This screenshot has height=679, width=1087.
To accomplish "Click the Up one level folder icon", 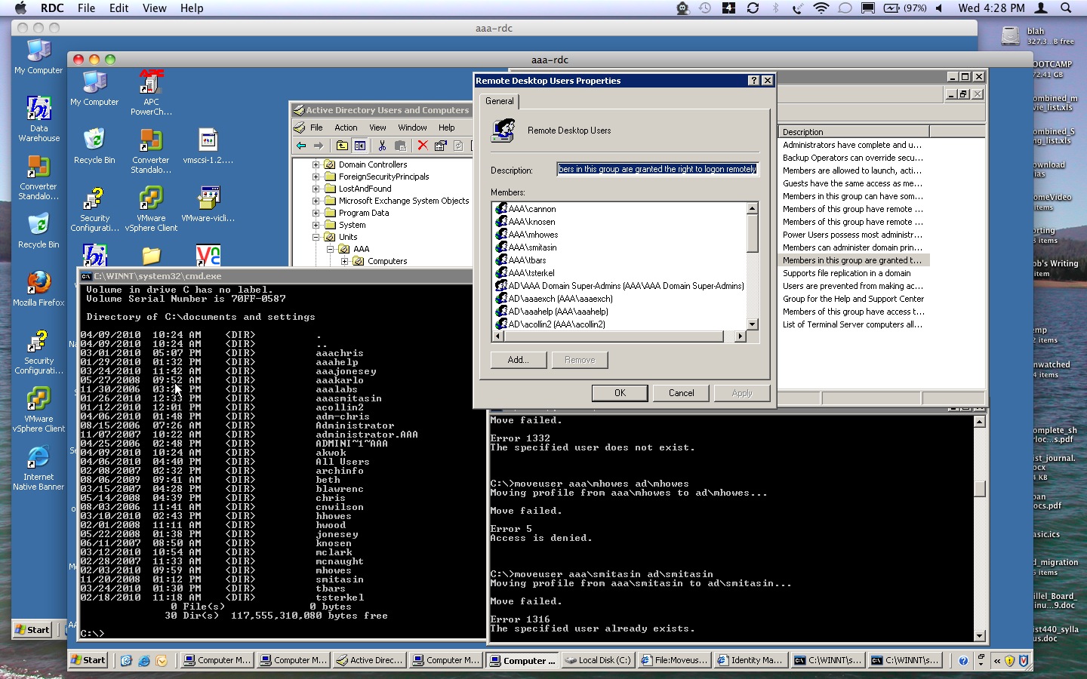I will (342, 146).
